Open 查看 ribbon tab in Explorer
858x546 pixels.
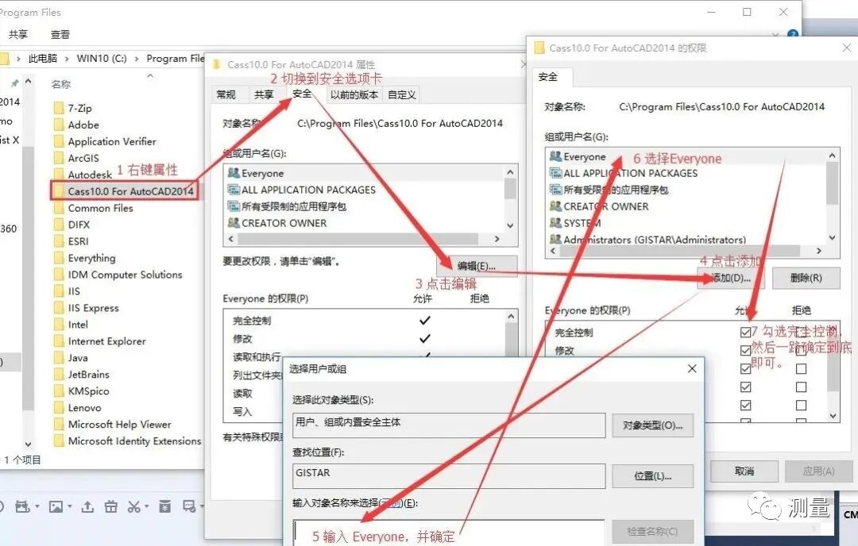tap(60, 34)
